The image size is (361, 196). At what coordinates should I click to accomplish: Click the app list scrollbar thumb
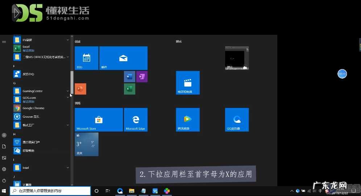[72, 82]
